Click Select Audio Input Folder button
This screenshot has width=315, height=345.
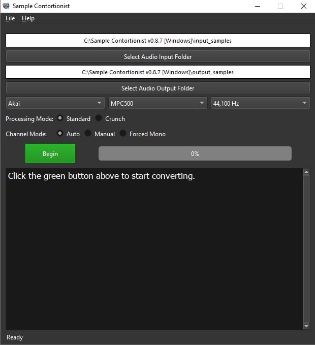(x=157, y=56)
